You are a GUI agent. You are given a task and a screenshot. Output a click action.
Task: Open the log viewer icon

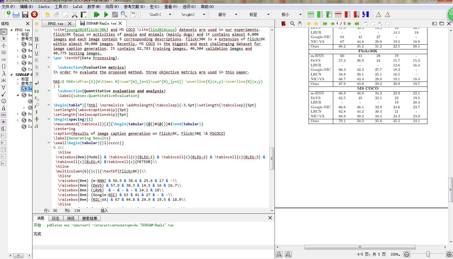(x=133, y=14)
